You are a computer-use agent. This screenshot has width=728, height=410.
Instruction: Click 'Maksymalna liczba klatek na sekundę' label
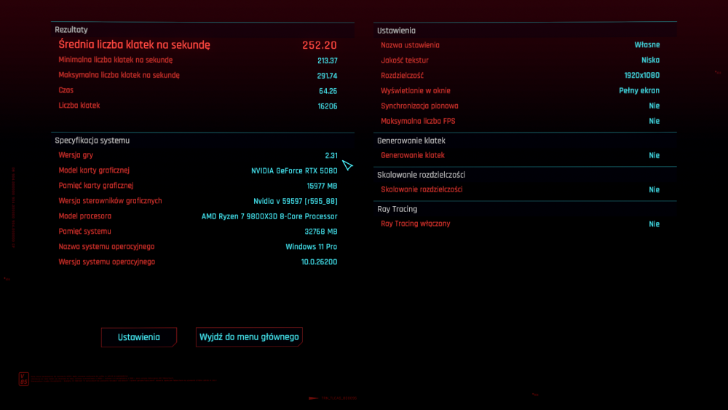(x=119, y=75)
